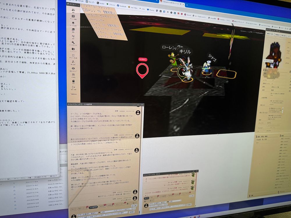This screenshot has height=218, width=291.
Task: Open the table settings layers icon
Action: (x=73, y=23)
